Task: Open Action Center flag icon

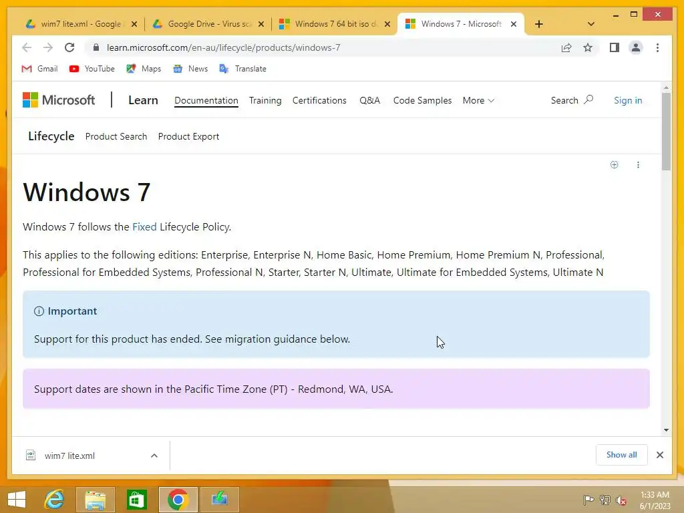Action: point(588,500)
